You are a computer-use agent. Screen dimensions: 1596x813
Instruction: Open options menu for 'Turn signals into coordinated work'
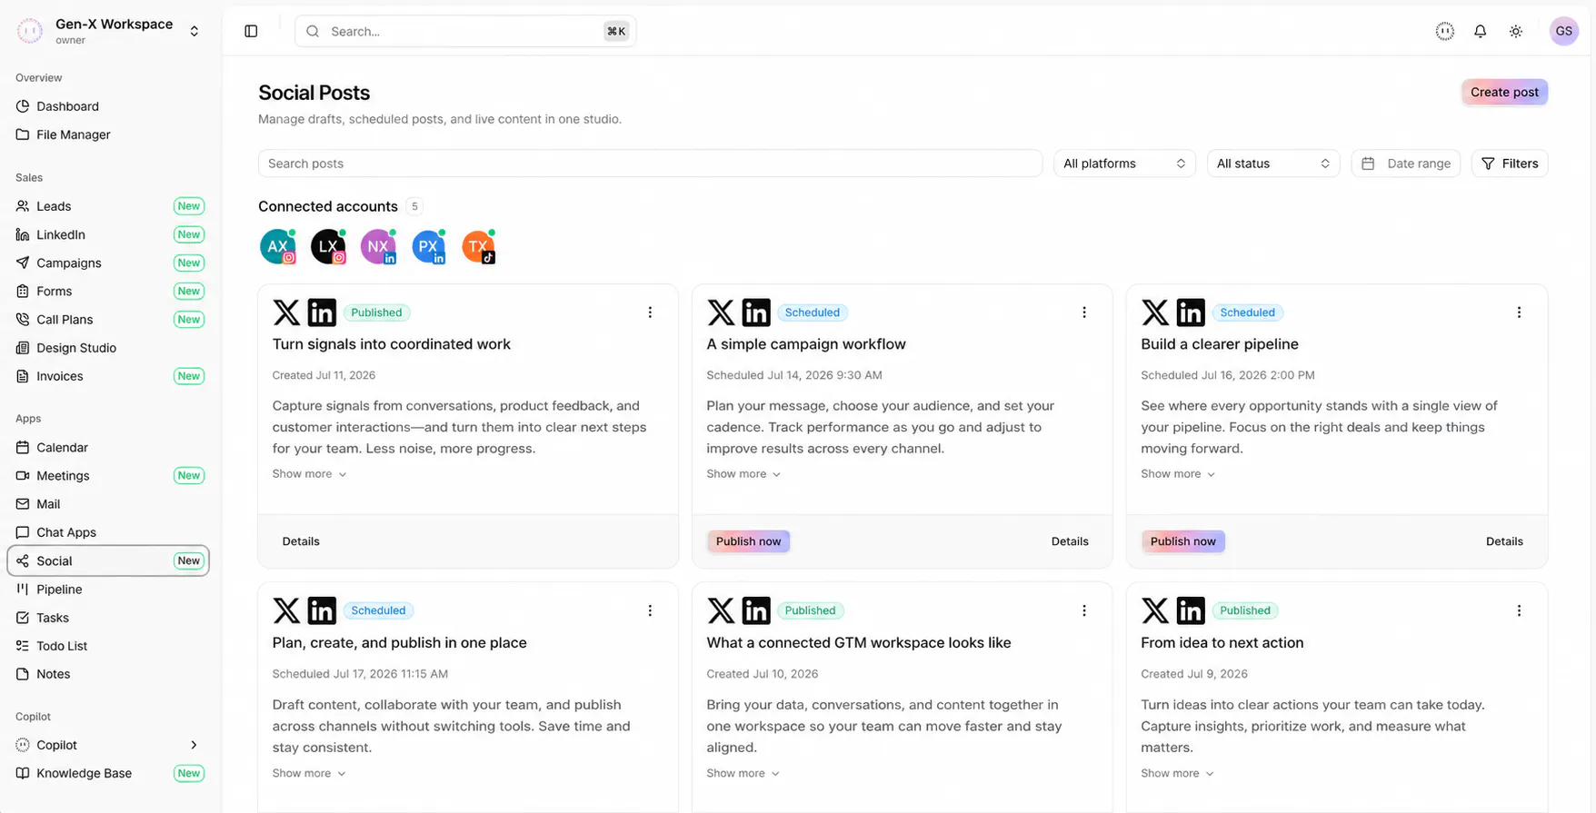649,312
